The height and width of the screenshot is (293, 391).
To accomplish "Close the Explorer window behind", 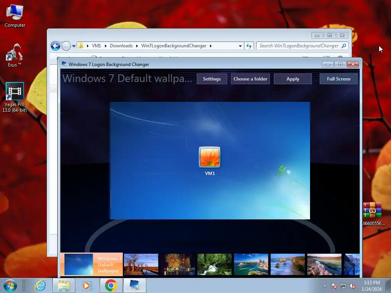I will click(343, 35).
